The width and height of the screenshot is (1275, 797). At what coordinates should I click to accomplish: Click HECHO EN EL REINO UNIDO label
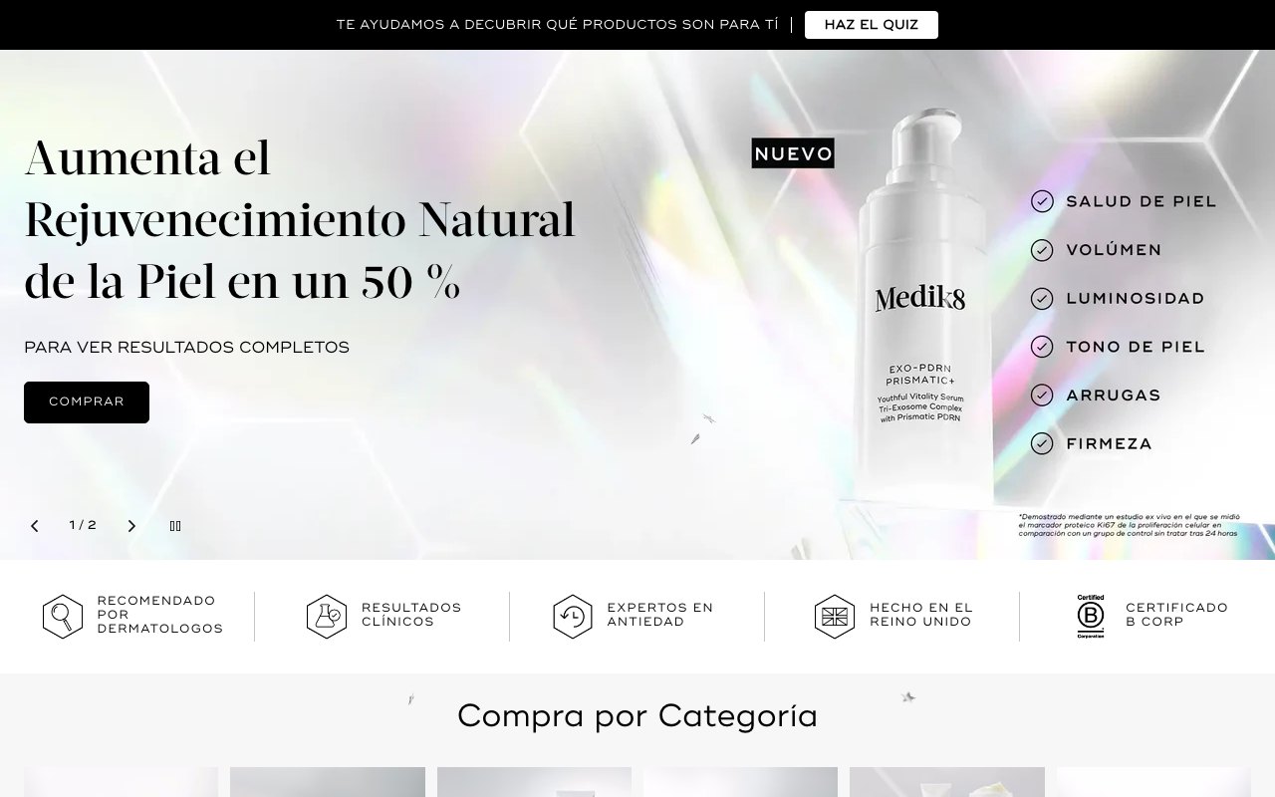coord(921,615)
